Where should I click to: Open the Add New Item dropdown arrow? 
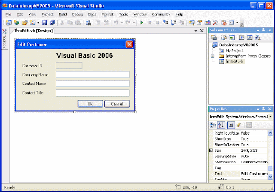click(38, 23)
